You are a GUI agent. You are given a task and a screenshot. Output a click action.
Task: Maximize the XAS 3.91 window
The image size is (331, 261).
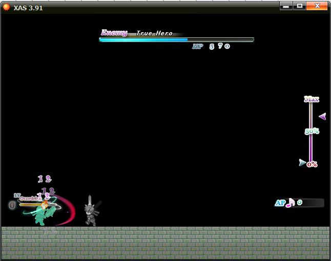click(x=299, y=6)
